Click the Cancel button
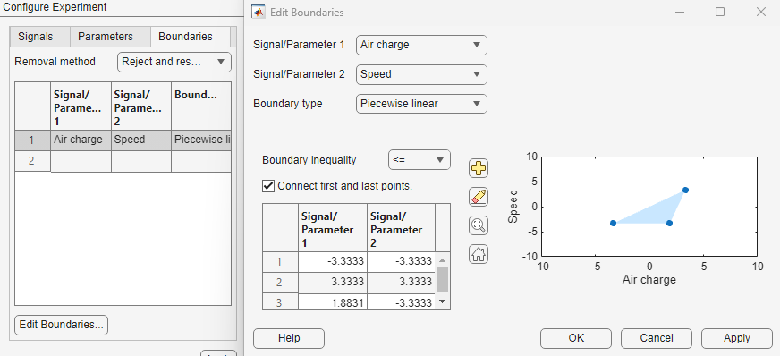Viewport: 780px width, 356px height. click(x=657, y=338)
